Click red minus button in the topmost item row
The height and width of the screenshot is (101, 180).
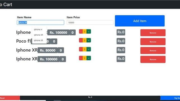click(81, 32)
